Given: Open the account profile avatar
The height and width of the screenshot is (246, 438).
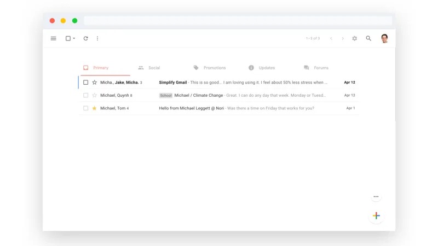Looking at the screenshot, I should tap(385, 38).
